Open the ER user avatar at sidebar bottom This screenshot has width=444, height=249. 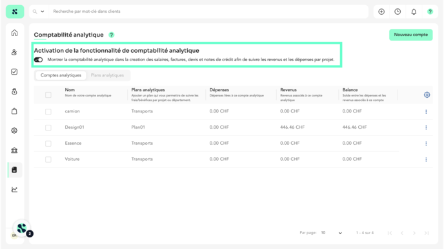pos(14,235)
